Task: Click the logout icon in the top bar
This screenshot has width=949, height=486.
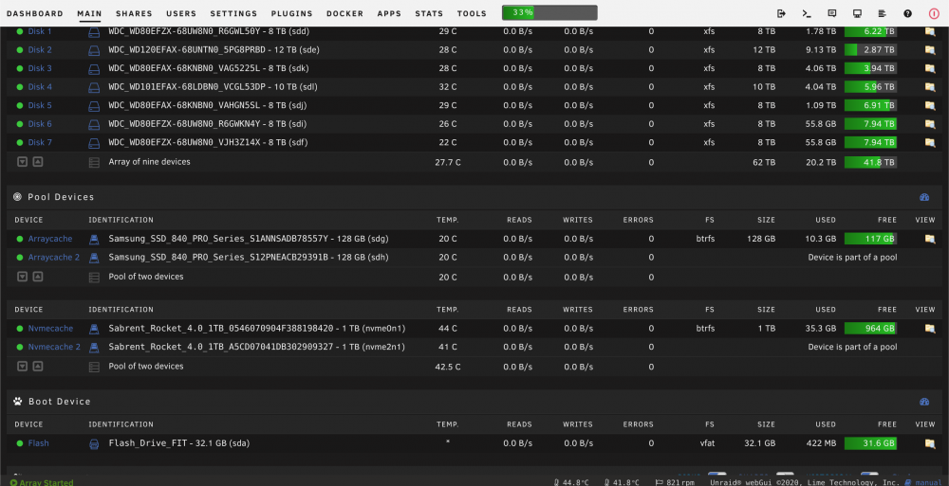Action: coord(781,13)
